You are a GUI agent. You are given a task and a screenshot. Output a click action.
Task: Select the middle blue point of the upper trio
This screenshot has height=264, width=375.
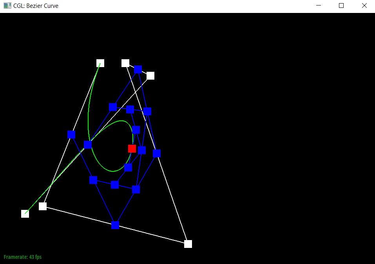(130, 109)
